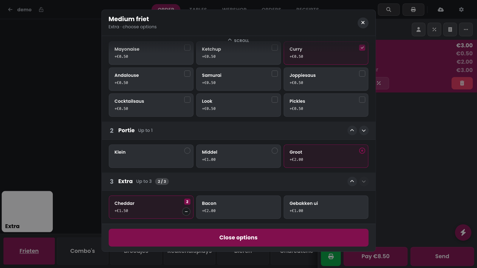This screenshot has height=268, width=477.
Task: Check the Samurai option checkbox
Action: (275, 74)
